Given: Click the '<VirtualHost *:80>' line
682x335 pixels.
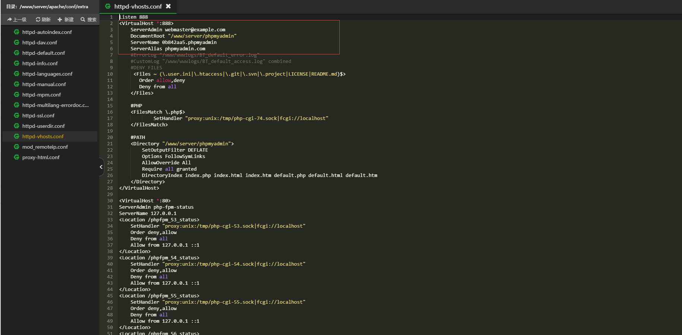Looking at the screenshot, I should (x=145, y=201).
